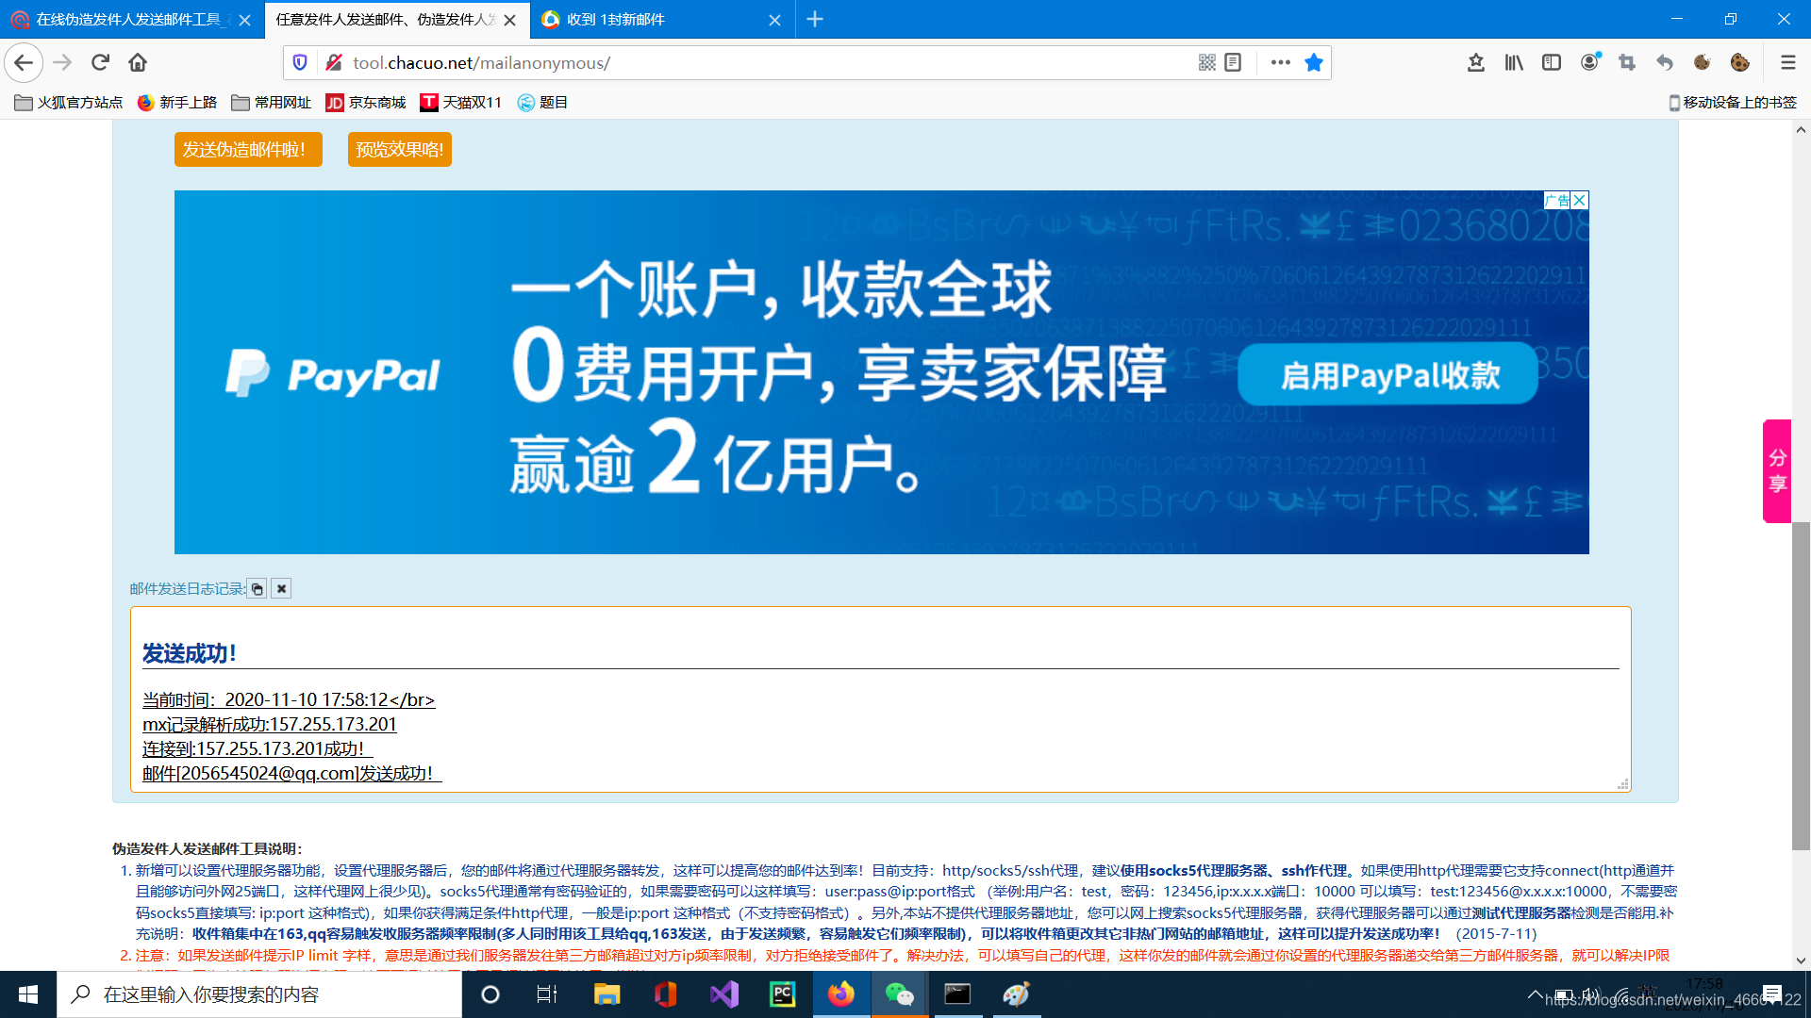Select the 任意发件人发送邮件 tab
1811x1018 pixels.
pos(385,19)
